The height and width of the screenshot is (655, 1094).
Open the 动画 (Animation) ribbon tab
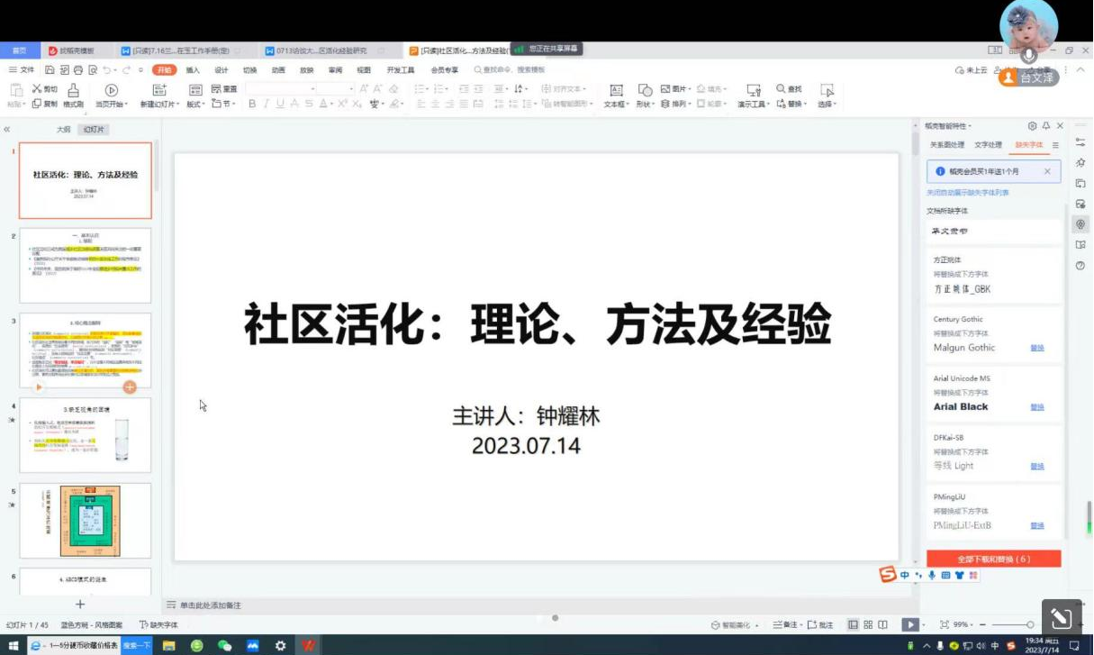click(278, 69)
